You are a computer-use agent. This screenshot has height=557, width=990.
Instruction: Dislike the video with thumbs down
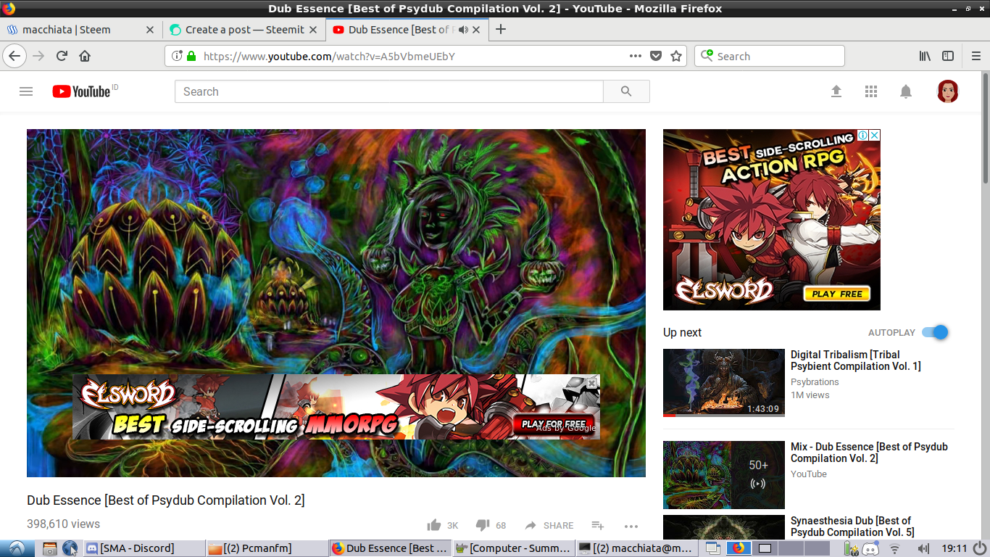(483, 525)
